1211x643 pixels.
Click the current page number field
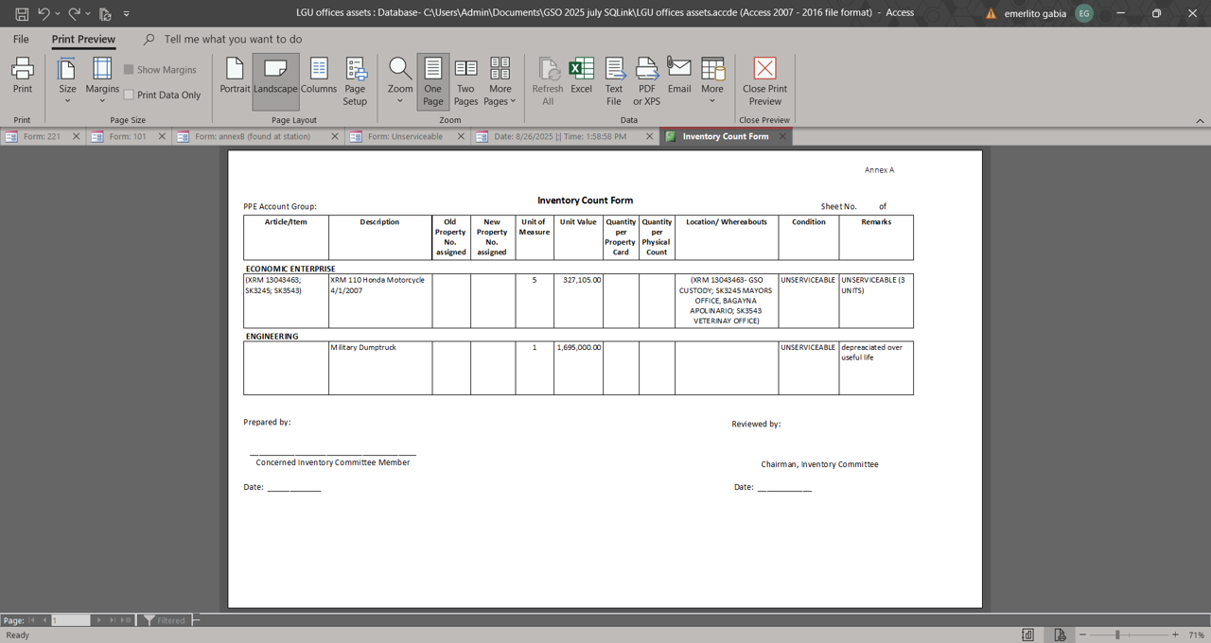pos(71,620)
